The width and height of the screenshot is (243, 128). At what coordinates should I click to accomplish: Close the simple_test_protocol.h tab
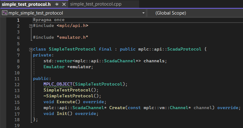[64, 4]
